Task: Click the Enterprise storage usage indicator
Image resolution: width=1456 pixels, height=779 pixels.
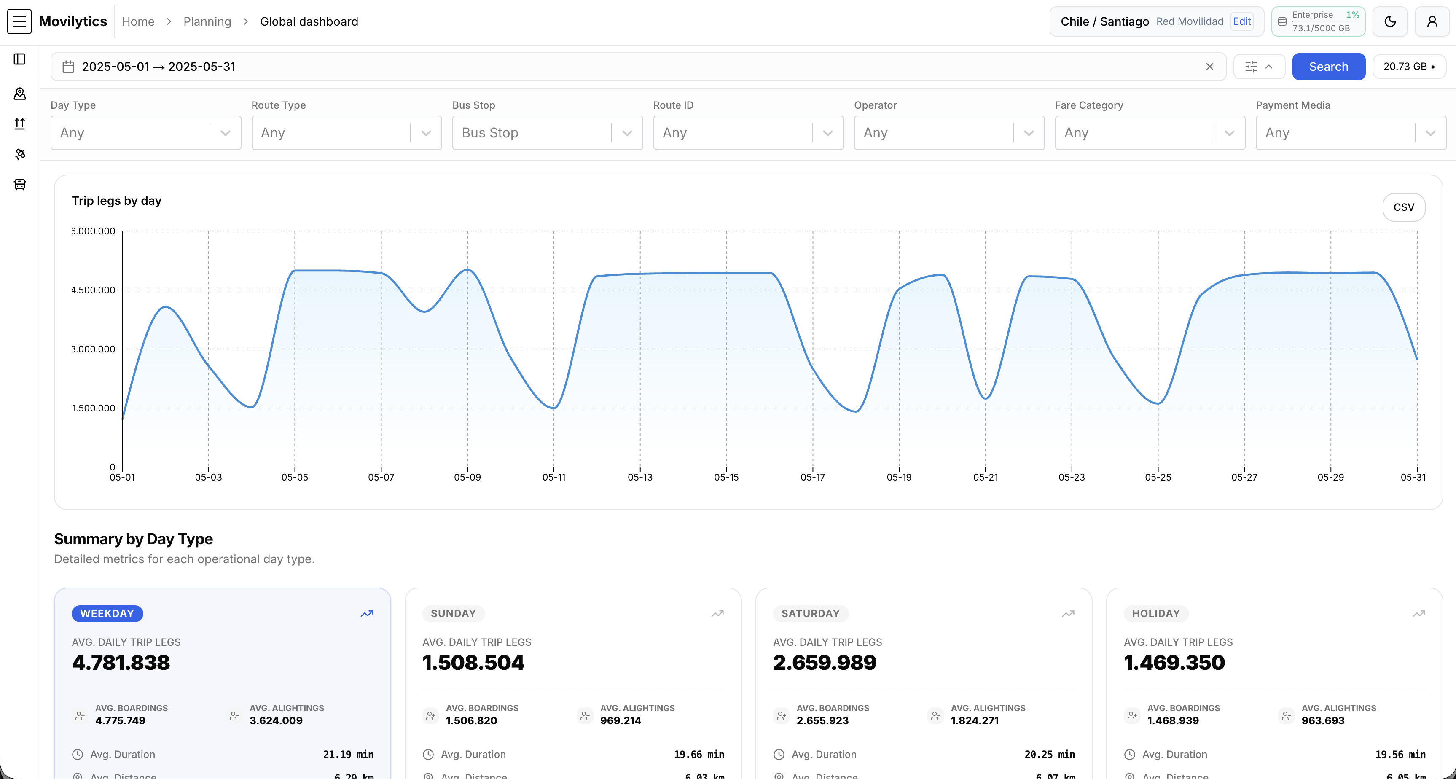Action: 1318,21
